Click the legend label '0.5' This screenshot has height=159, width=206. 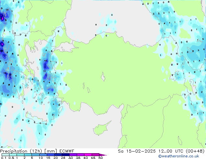point(11,158)
